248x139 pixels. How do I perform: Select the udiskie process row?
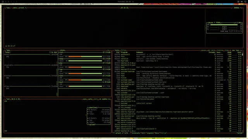178,88
